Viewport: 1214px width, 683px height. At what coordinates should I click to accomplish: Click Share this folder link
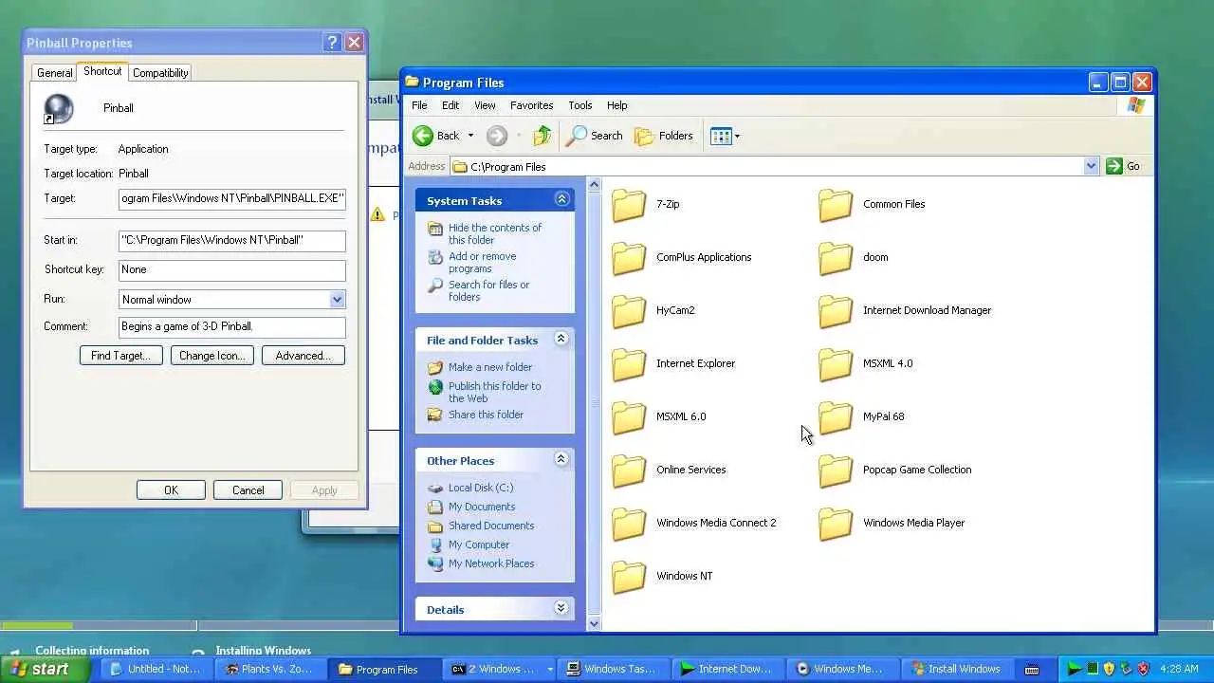pyautogui.click(x=486, y=415)
